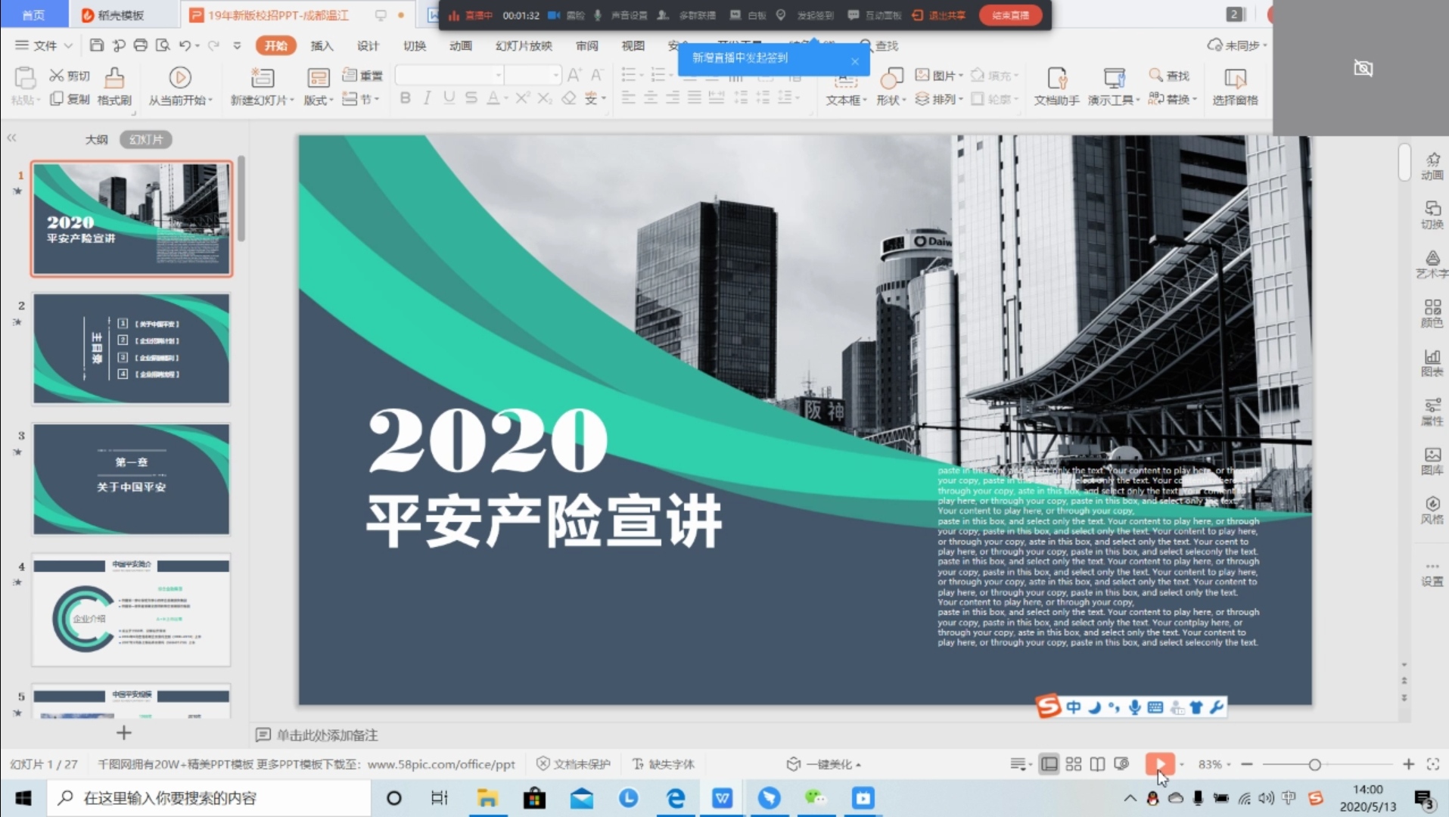Open the Chart (图表) sidebar icon
Image resolution: width=1449 pixels, height=817 pixels.
[1432, 362]
